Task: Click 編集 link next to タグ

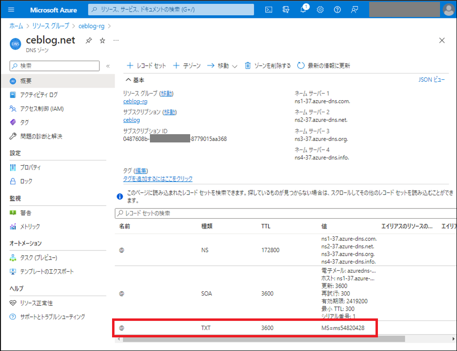Action: [x=141, y=171]
